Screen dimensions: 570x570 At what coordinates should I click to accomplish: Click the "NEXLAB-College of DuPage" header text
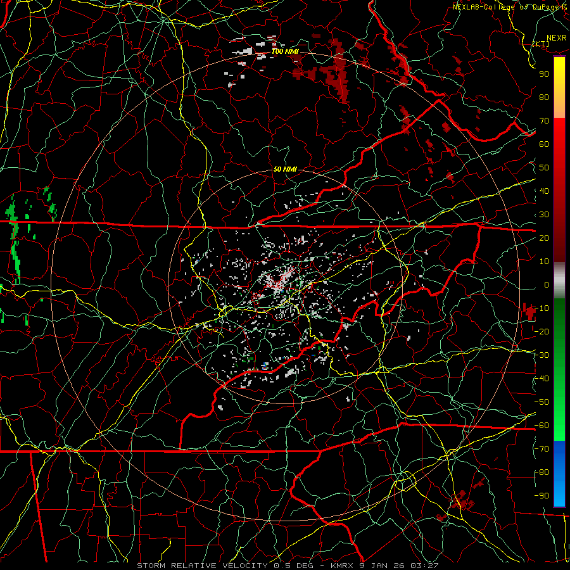coord(505,7)
